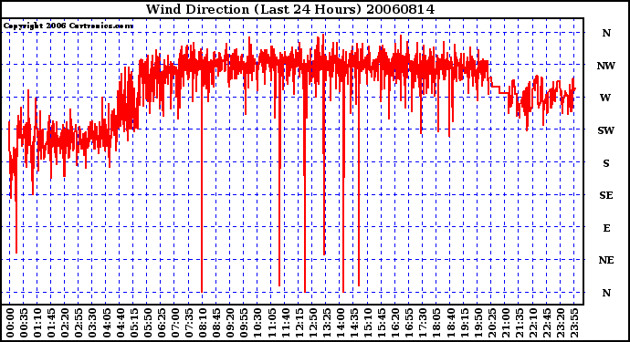Viewport: 630px width, 342px height.
Task: Click the '05:50' time axis label
Action: click(x=147, y=323)
